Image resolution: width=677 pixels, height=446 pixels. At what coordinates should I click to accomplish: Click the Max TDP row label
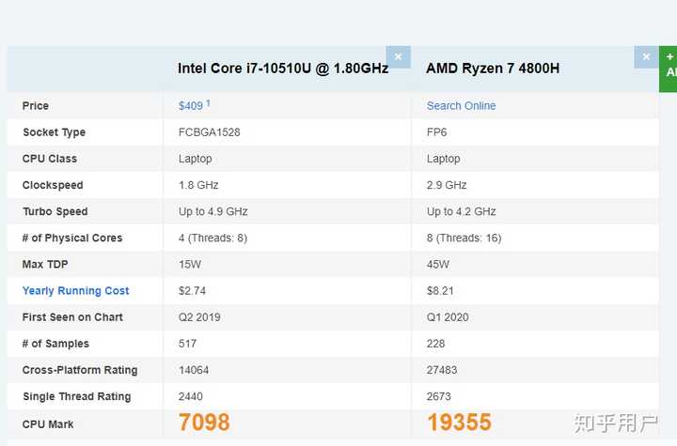[45, 265]
